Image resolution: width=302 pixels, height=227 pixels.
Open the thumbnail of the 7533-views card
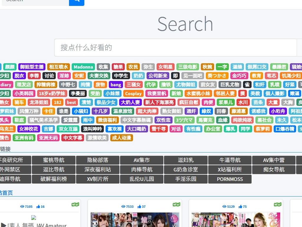point(135,220)
